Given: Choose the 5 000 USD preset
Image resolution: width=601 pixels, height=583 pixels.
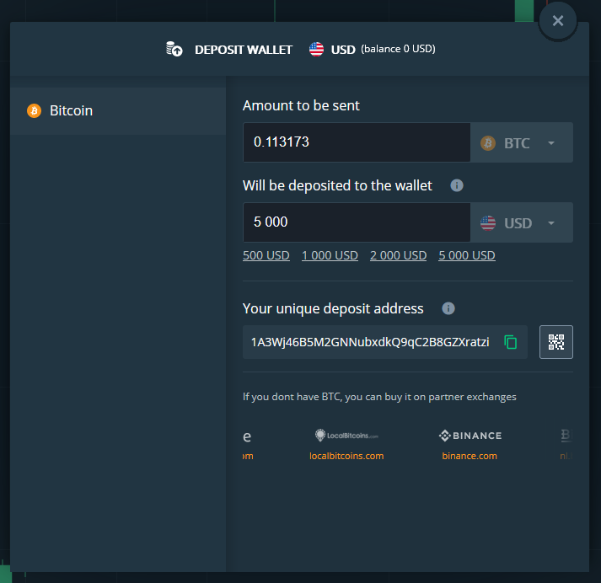Looking at the screenshot, I should click(467, 255).
